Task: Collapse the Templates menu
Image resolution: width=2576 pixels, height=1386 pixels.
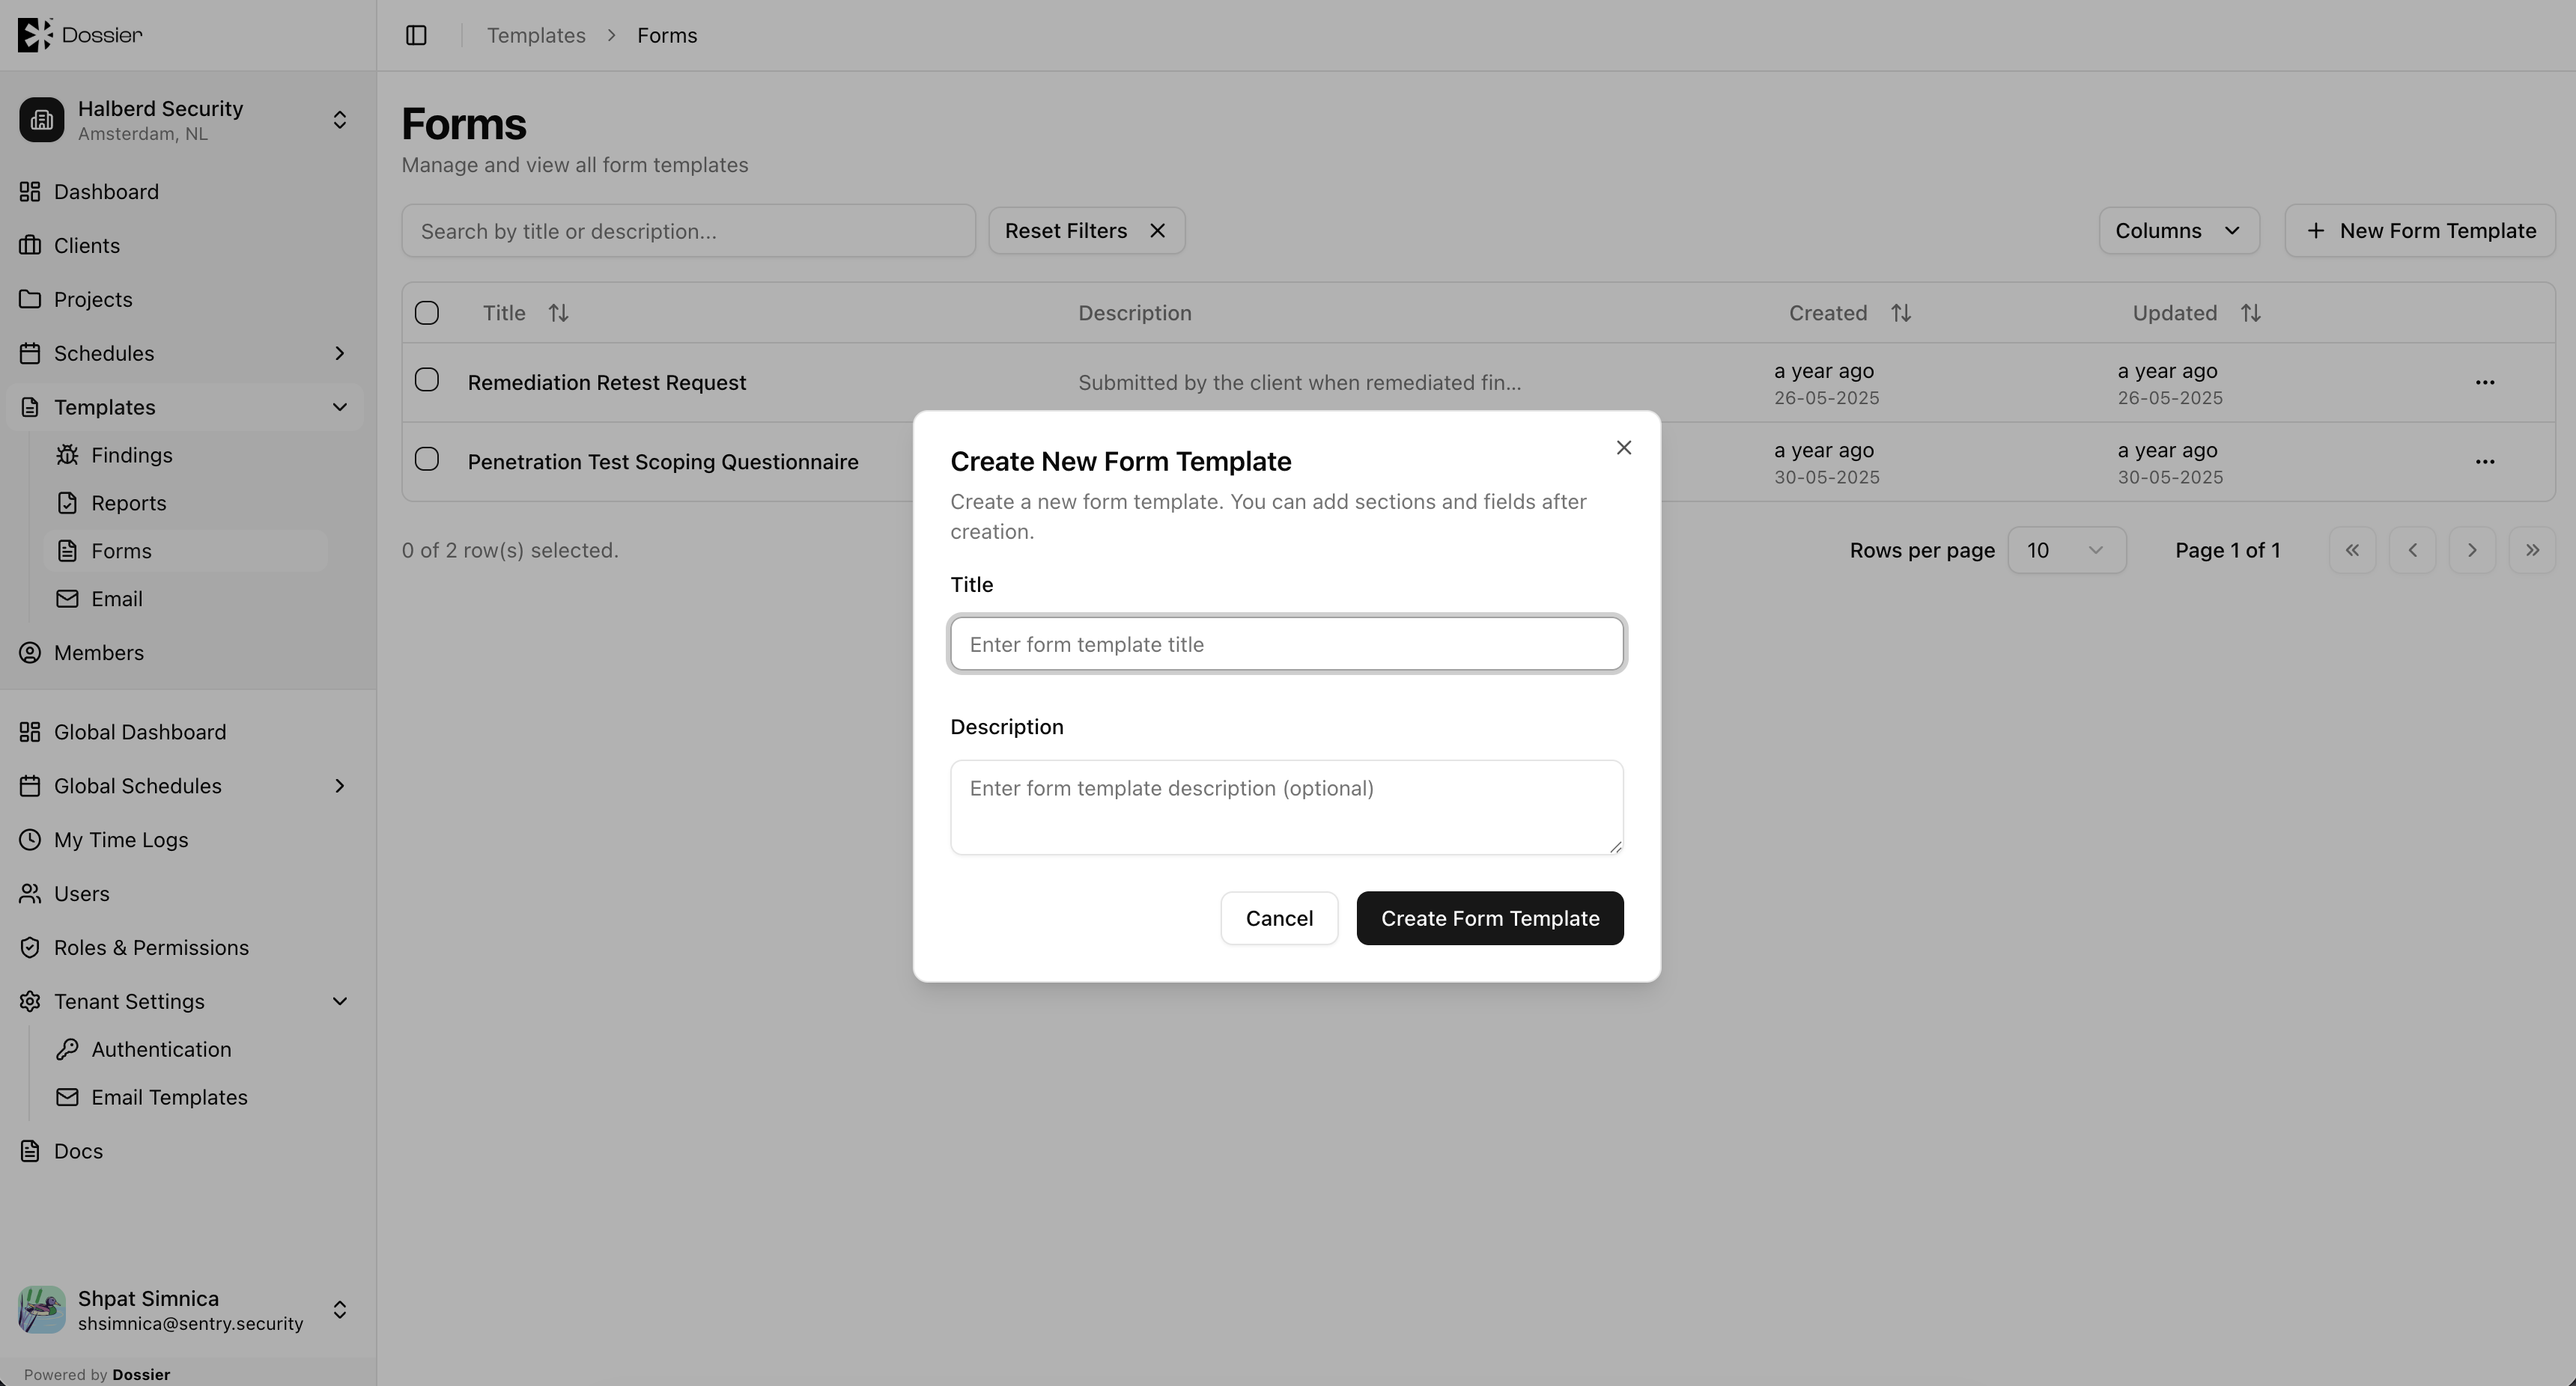Action: tap(185, 408)
